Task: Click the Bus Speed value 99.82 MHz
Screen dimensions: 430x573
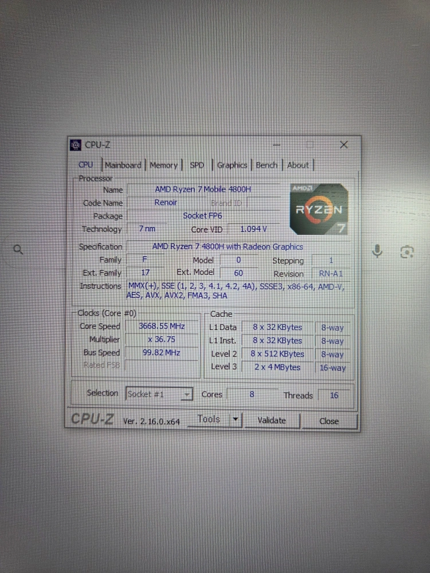Action: click(x=162, y=352)
